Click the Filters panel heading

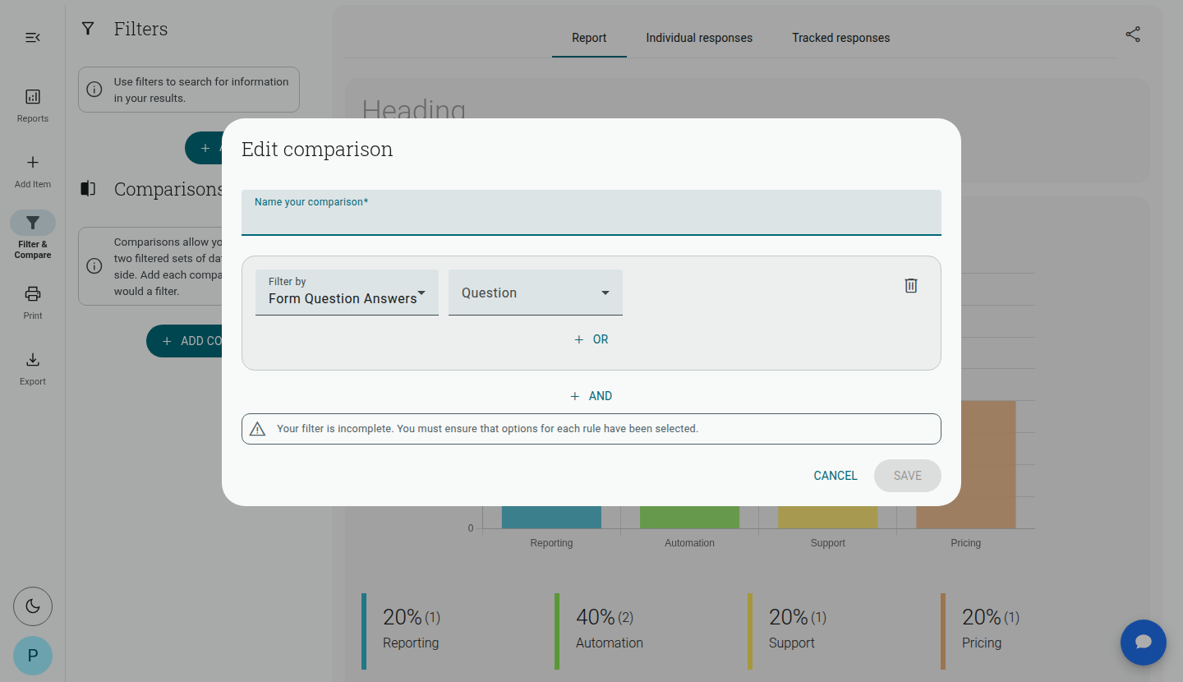coord(140,29)
